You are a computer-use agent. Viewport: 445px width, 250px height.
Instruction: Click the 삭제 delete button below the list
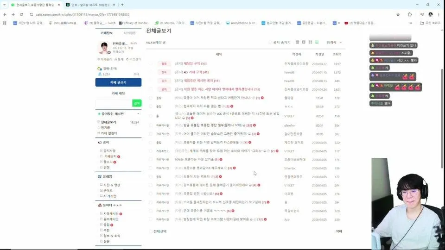coord(339,231)
